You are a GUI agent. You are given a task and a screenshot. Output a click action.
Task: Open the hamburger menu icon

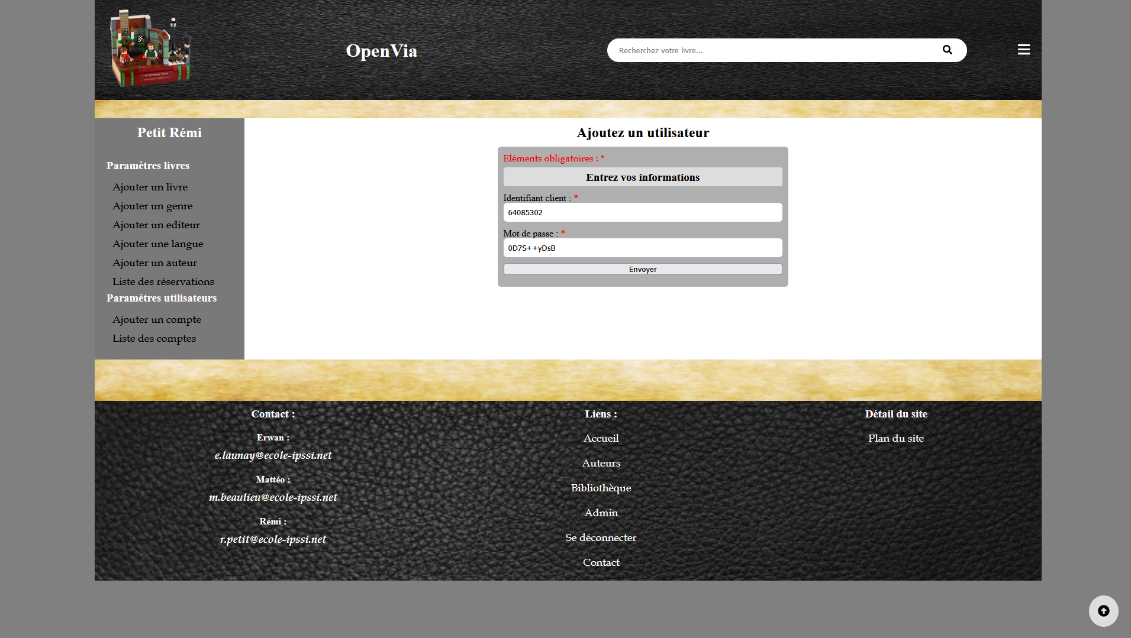click(1023, 50)
